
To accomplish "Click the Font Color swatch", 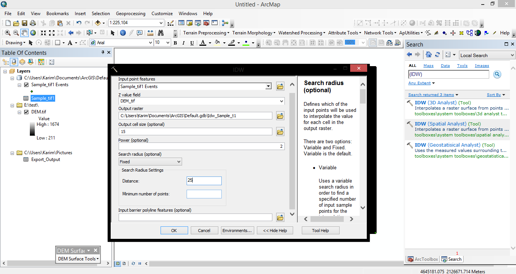I will pyautogui.click(x=203, y=43).
